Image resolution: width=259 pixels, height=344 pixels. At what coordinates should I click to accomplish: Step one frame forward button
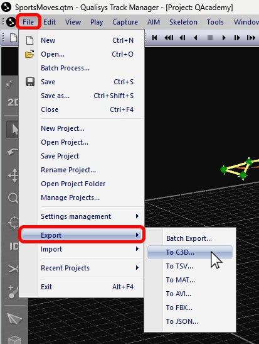tap(237, 38)
